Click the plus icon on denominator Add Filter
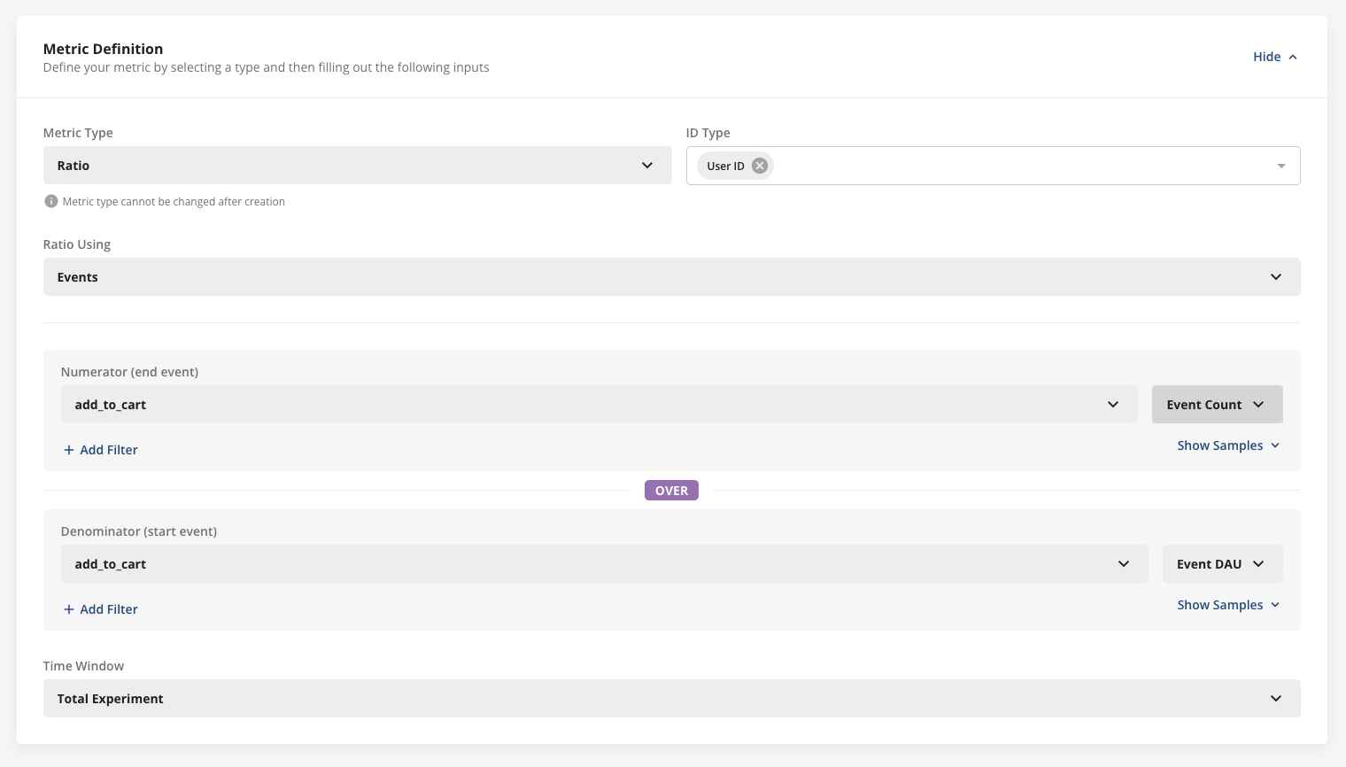The image size is (1346, 767). pyautogui.click(x=68, y=608)
